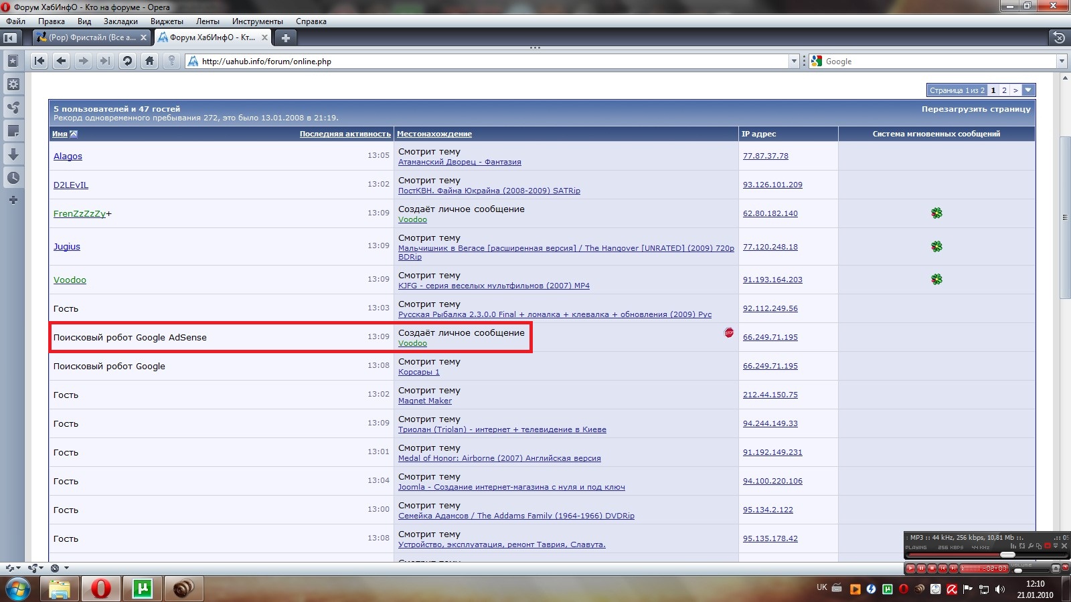Click the new tab plus button

[x=286, y=37]
